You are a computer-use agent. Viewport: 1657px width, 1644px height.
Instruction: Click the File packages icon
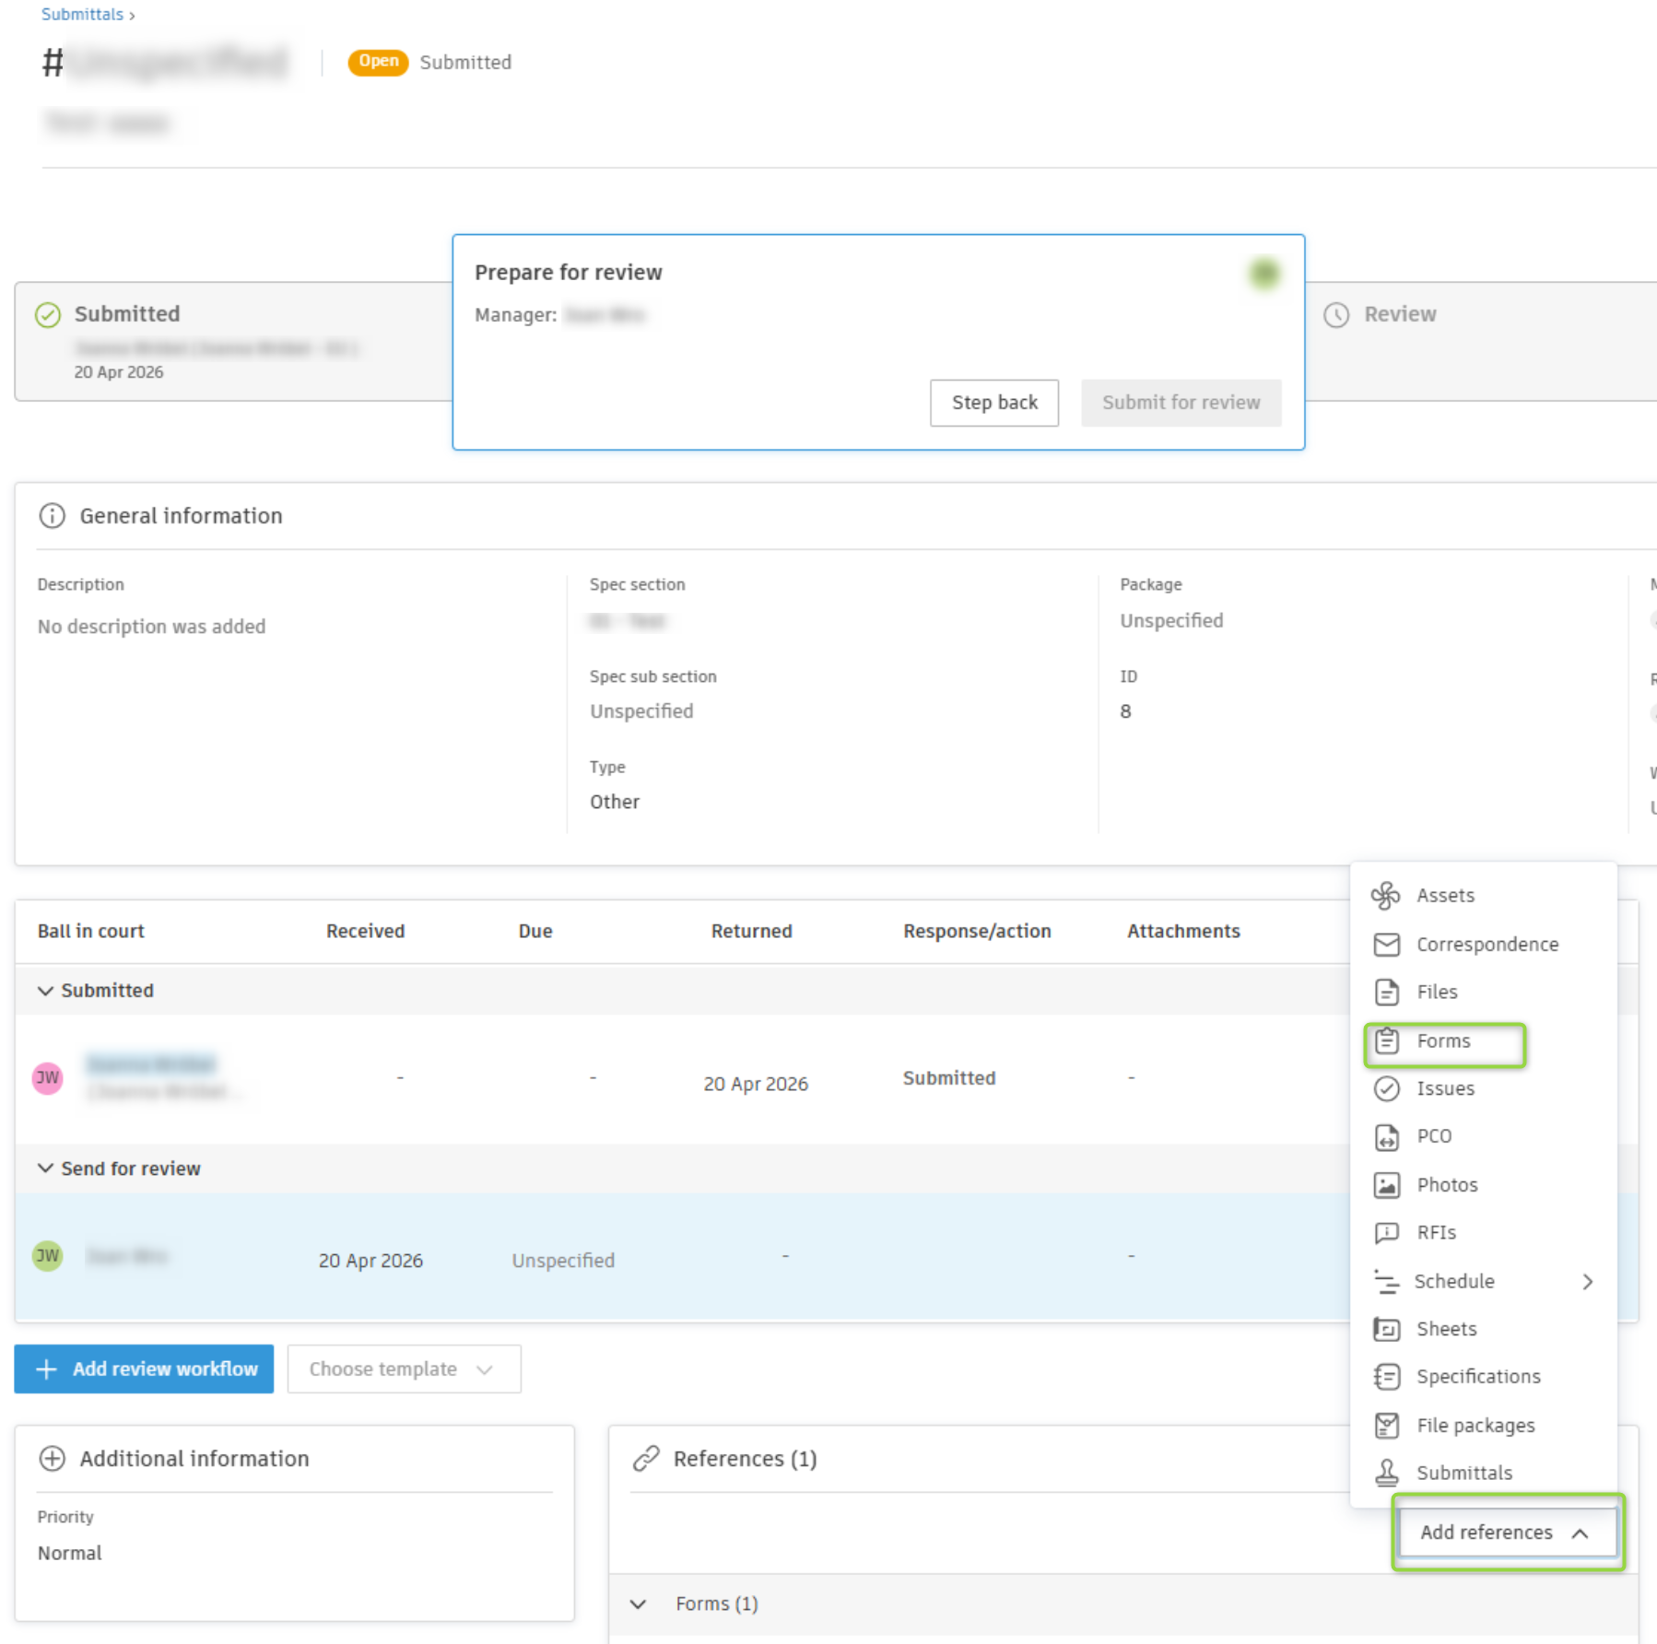click(x=1386, y=1426)
